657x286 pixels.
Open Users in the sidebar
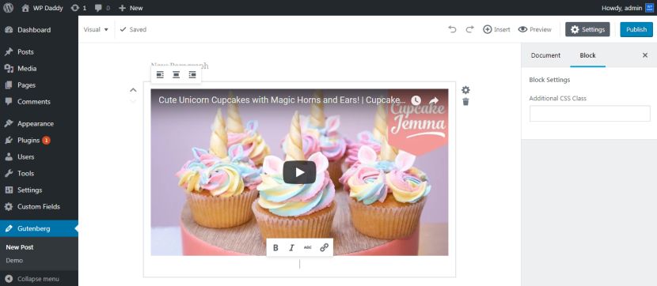[x=39, y=156]
